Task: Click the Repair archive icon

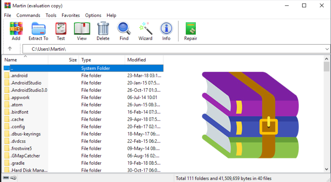Action: coord(191,28)
